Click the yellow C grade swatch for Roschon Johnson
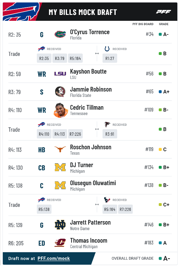 pyautogui.click(x=160, y=149)
